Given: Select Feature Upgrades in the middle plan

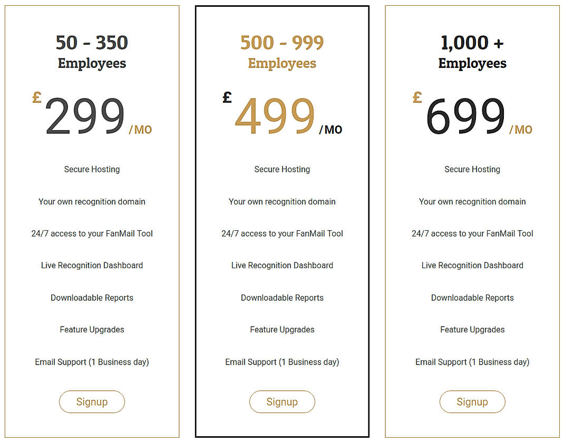Looking at the screenshot, I should coord(282,329).
